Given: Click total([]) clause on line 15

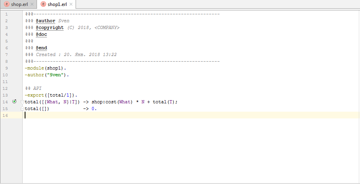Looking at the screenshot, I should click(x=37, y=108).
